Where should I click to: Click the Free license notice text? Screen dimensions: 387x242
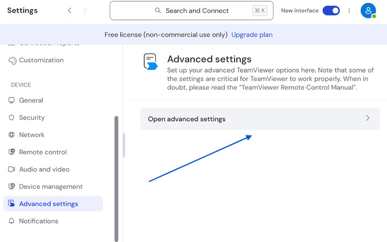(166, 34)
